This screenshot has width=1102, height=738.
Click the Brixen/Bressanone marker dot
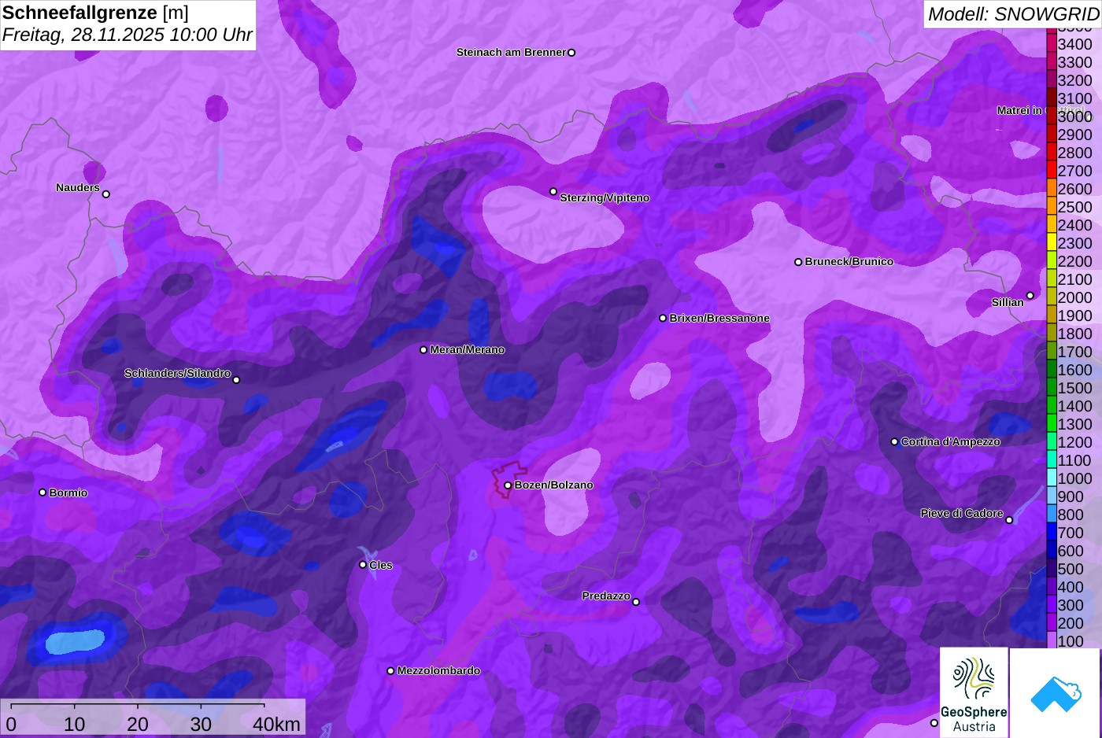[663, 318]
